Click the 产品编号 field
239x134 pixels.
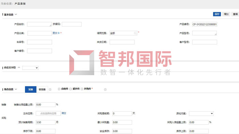pyautogui.click(x=205, y=24)
